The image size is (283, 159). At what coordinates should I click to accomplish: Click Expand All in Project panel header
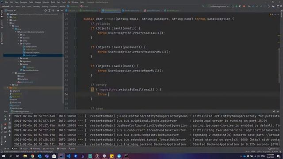49,11
